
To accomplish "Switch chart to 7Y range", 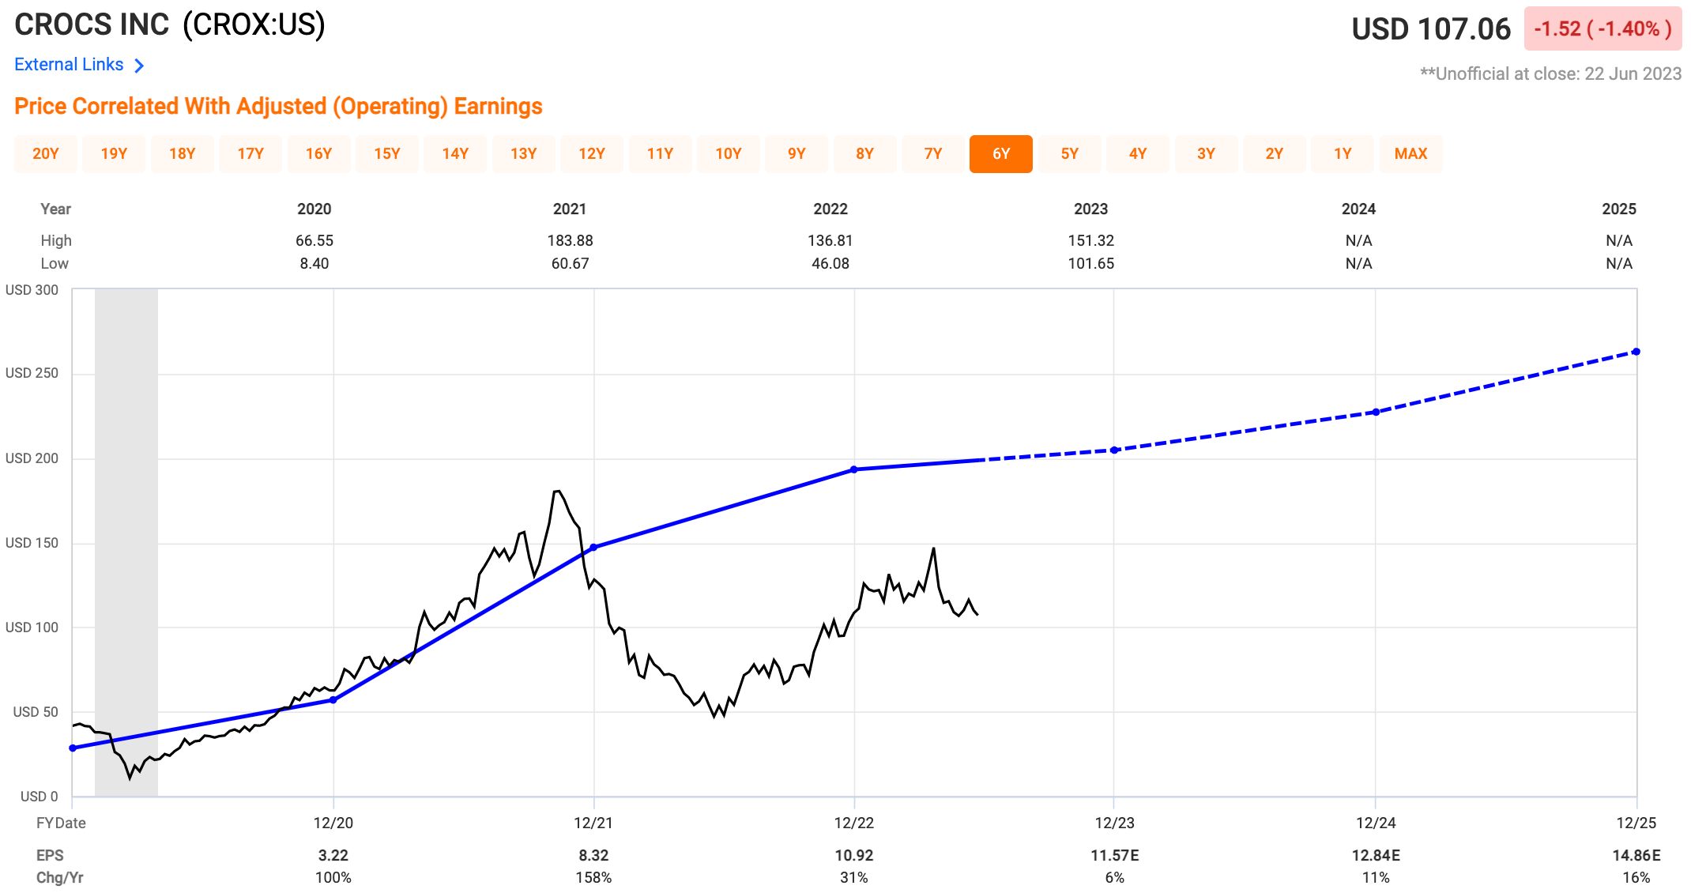I will 933,154.
